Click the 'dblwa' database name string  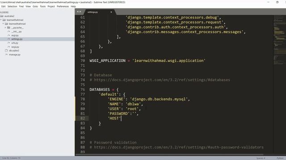tap(133, 104)
